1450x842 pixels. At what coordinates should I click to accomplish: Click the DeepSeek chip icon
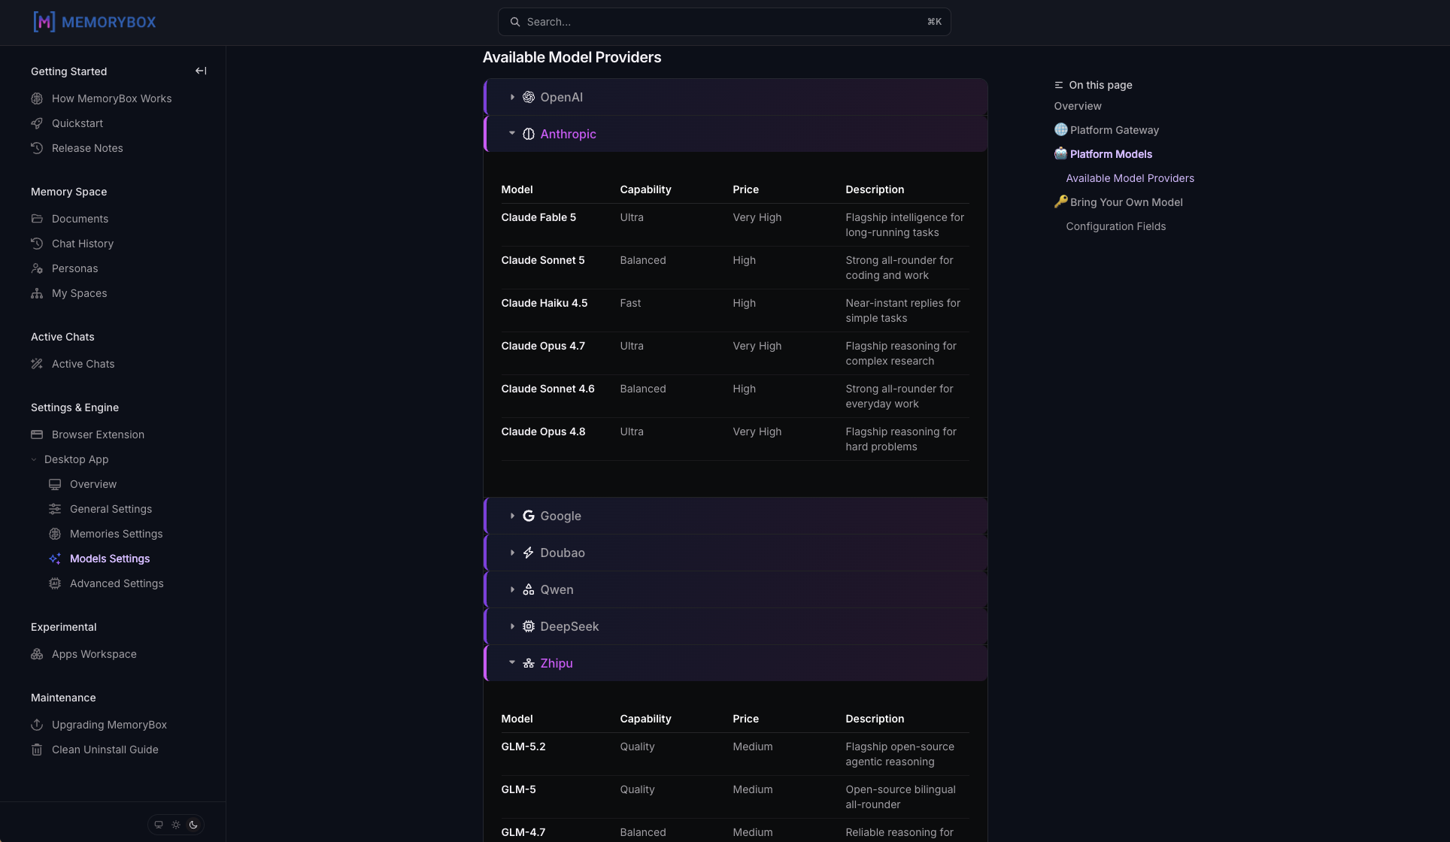[529, 626]
